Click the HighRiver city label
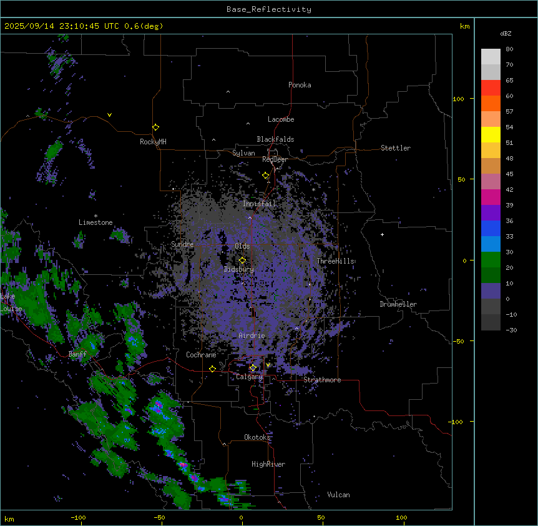This screenshot has width=538, height=526. coord(268,464)
